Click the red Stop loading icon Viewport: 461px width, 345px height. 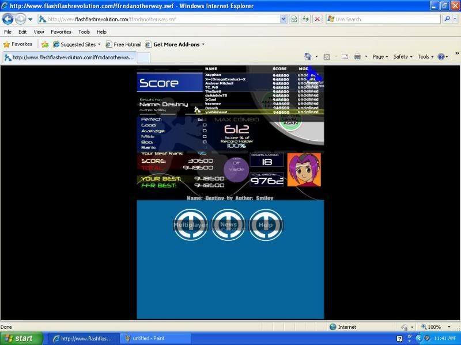317,19
